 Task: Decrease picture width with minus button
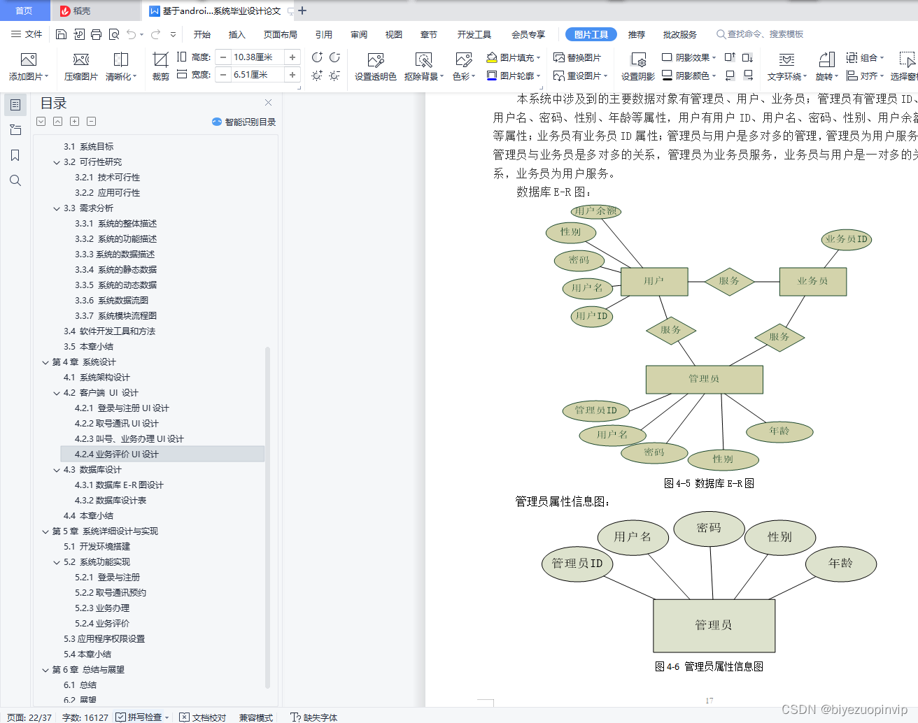[223, 75]
